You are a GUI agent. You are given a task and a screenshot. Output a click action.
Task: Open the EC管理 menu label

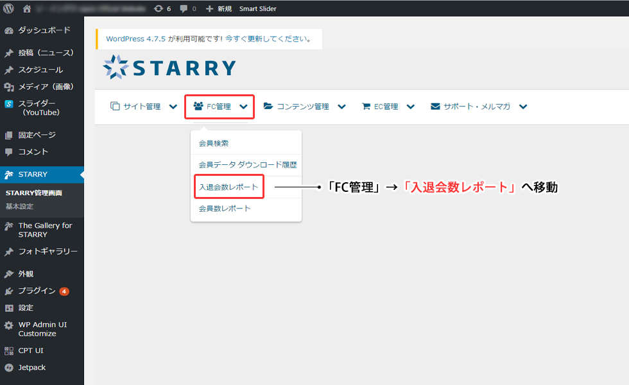click(386, 107)
